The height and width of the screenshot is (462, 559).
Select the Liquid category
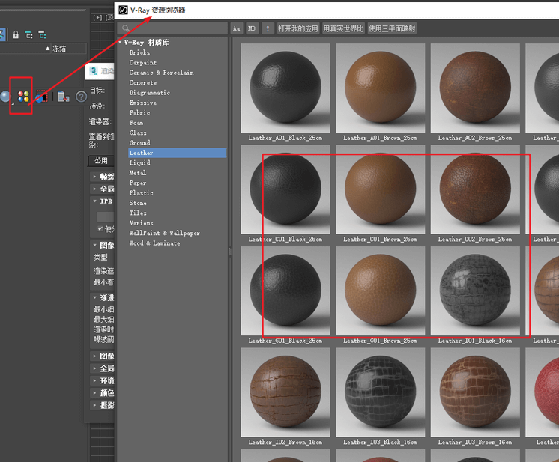coord(139,162)
